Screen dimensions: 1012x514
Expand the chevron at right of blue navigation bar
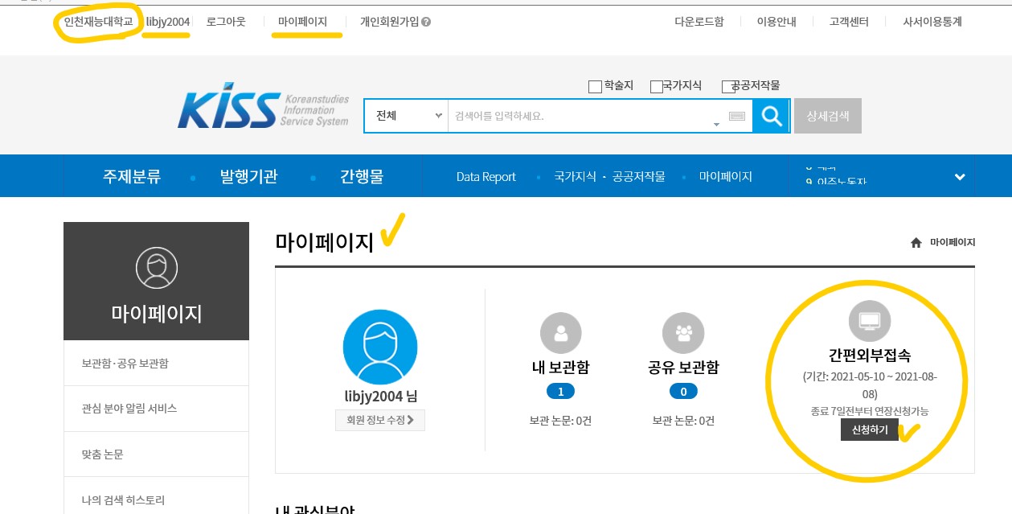click(959, 177)
